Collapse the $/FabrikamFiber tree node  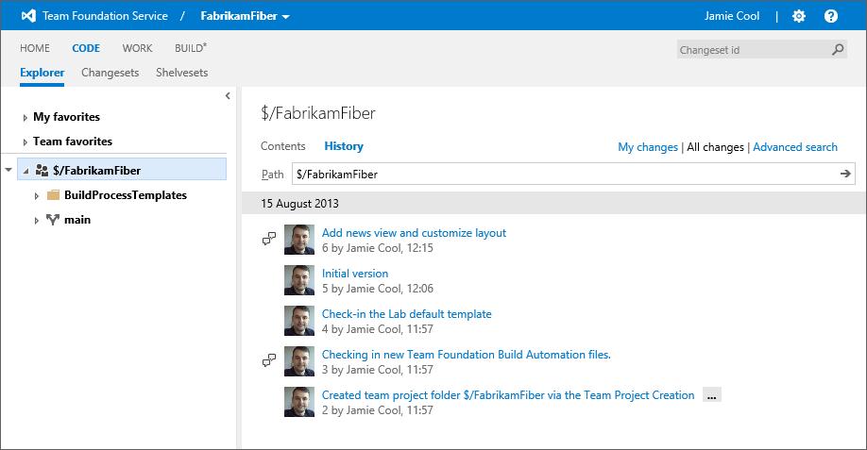pyautogui.click(x=25, y=171)
